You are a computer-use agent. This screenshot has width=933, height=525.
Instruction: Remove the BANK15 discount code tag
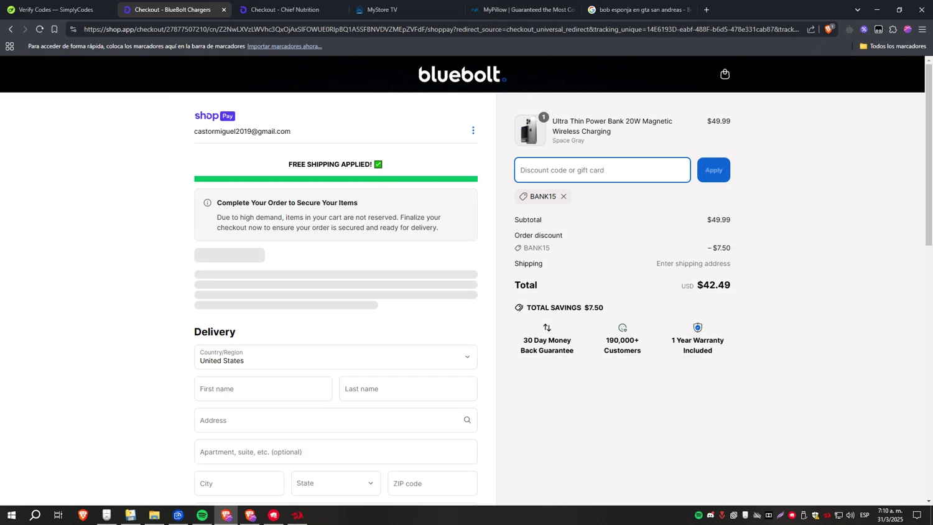[x=564, y=197]
